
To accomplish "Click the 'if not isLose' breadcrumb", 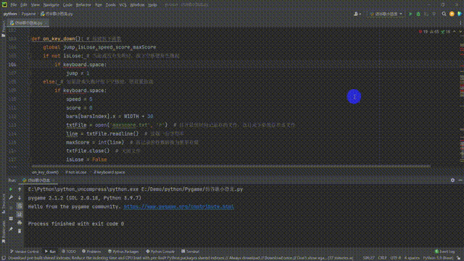I will [76, 173].
